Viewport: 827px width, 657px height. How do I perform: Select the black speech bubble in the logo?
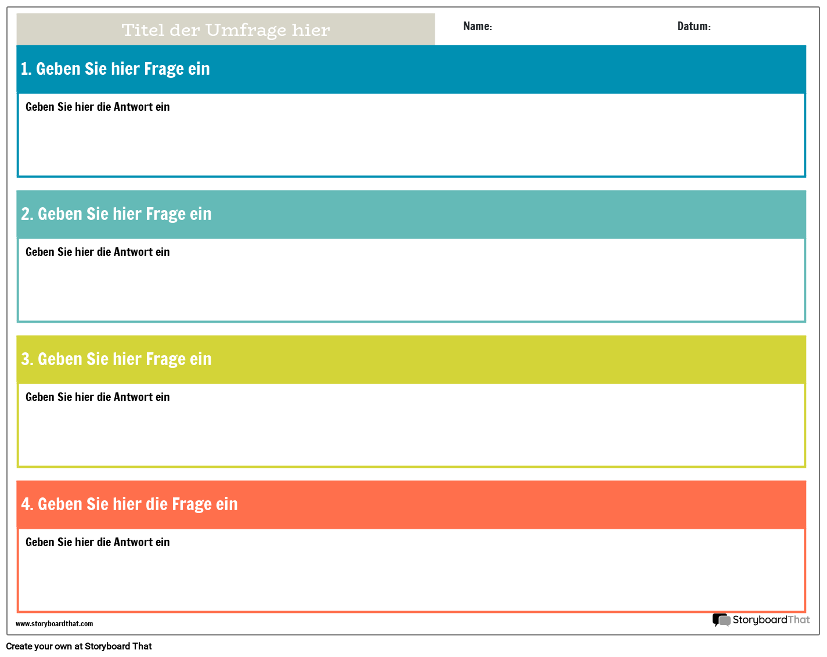pos(716,619)
